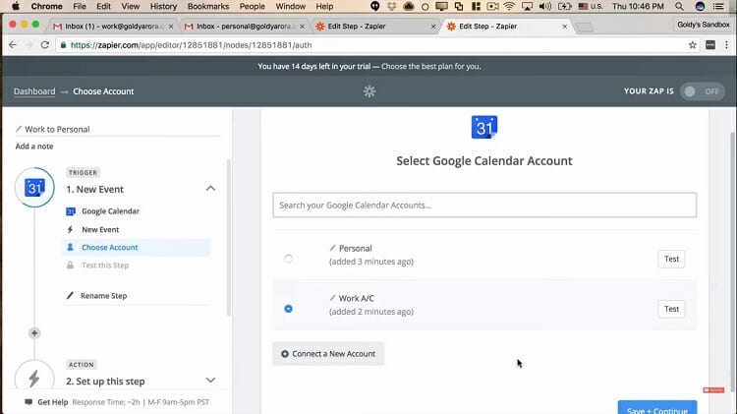Turn the Zap on/off switch
Screen dimensions: 737x414
(703, 91)
